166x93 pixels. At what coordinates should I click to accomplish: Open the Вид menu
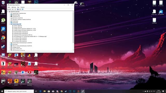pos(18,7)
